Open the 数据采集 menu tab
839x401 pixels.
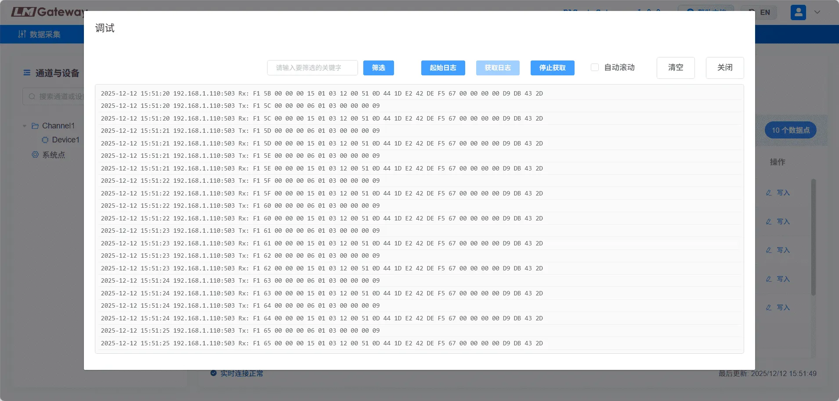click(x=40, y=34)
